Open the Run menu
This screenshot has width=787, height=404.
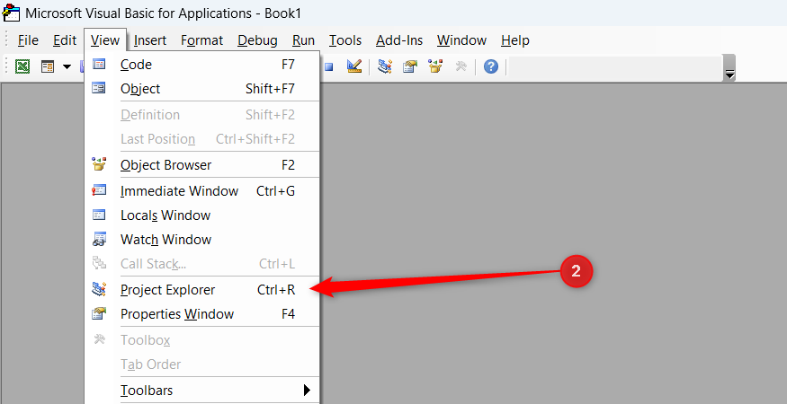click(303, 40)
